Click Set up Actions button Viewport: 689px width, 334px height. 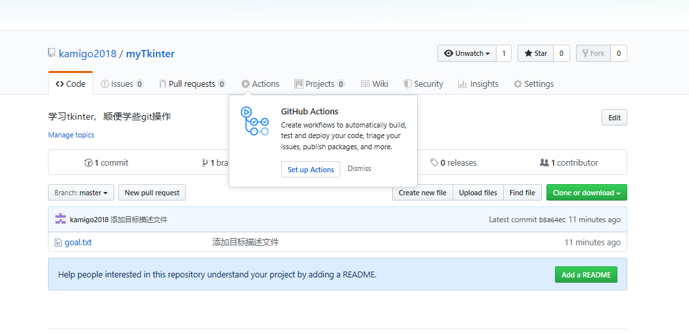(x=311, y=170)
